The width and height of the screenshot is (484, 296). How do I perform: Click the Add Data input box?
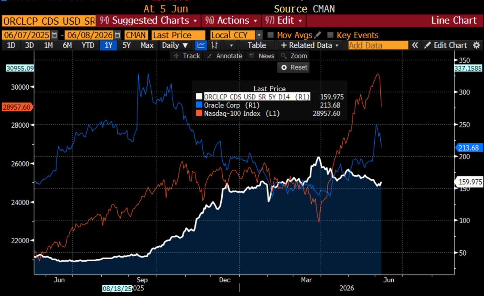click(x=378, y=45)
